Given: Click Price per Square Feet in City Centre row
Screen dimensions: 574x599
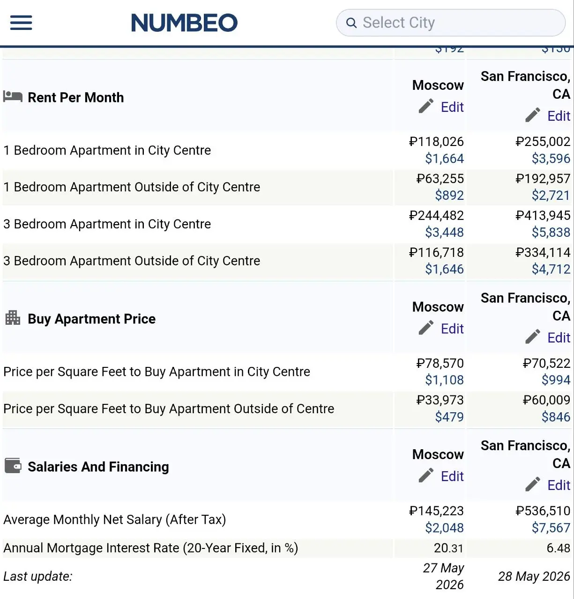Looking at the screenshot, I should [x=287, y=372].
